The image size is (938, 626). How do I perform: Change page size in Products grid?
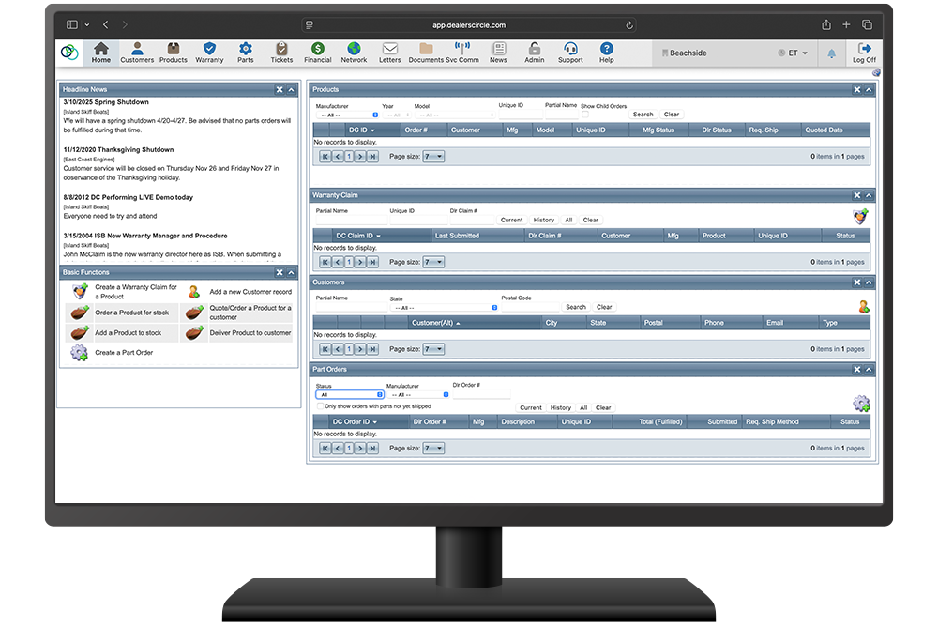(x=433, y=157)
